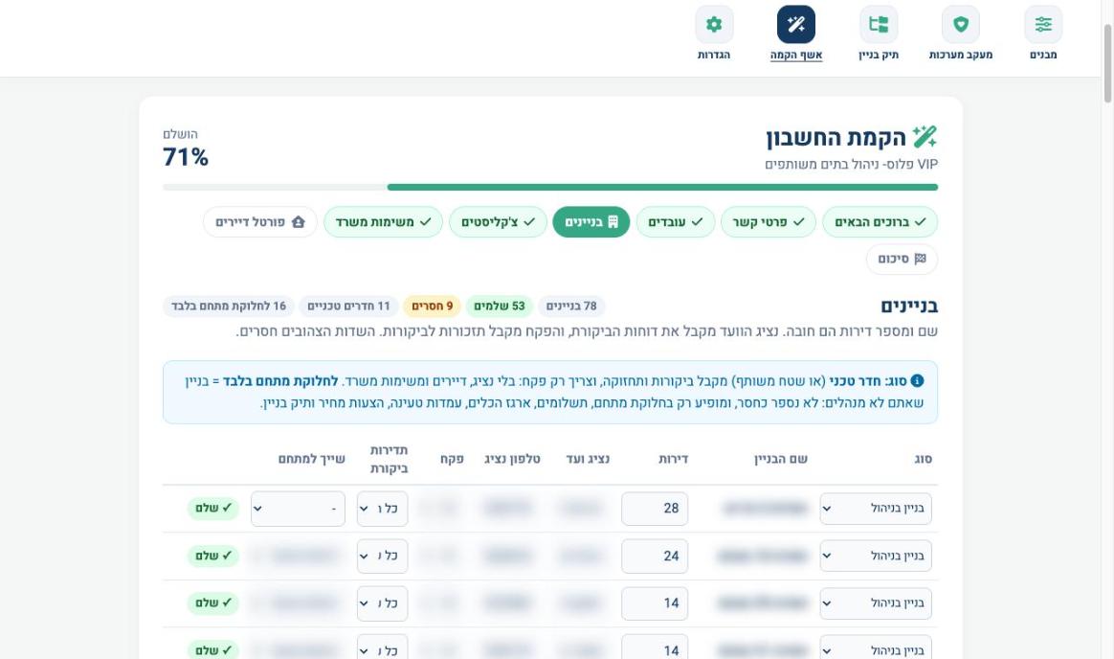
Task: Go to the סיכום step
Action: tap(902, 259)
